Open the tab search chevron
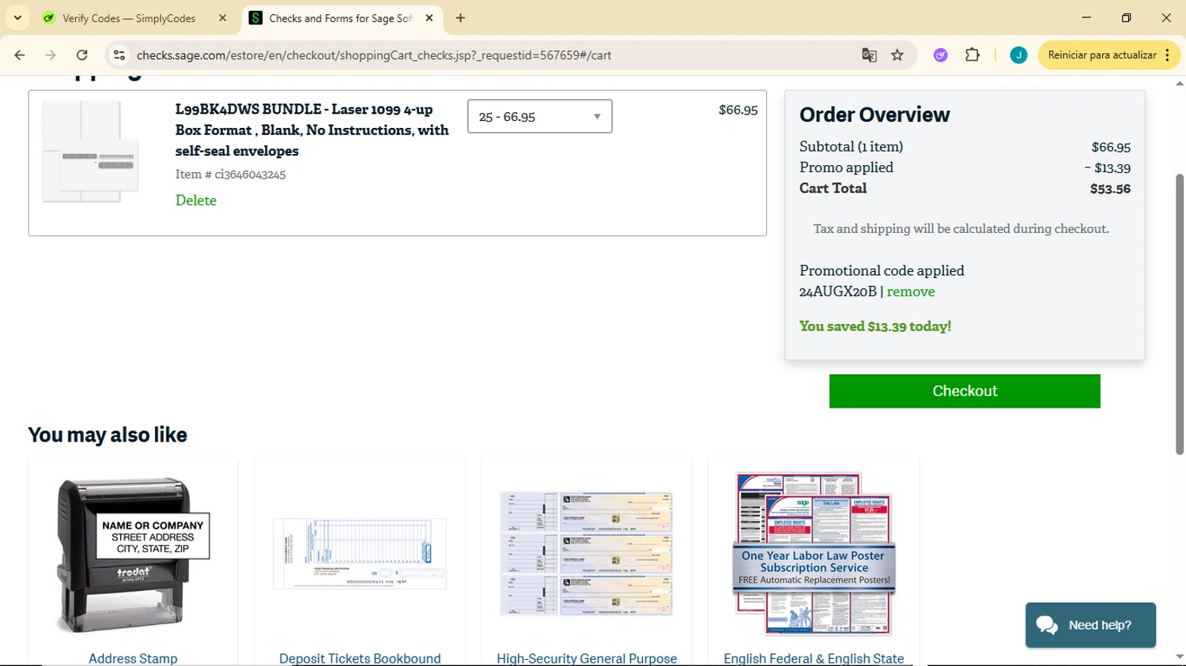 17,17
